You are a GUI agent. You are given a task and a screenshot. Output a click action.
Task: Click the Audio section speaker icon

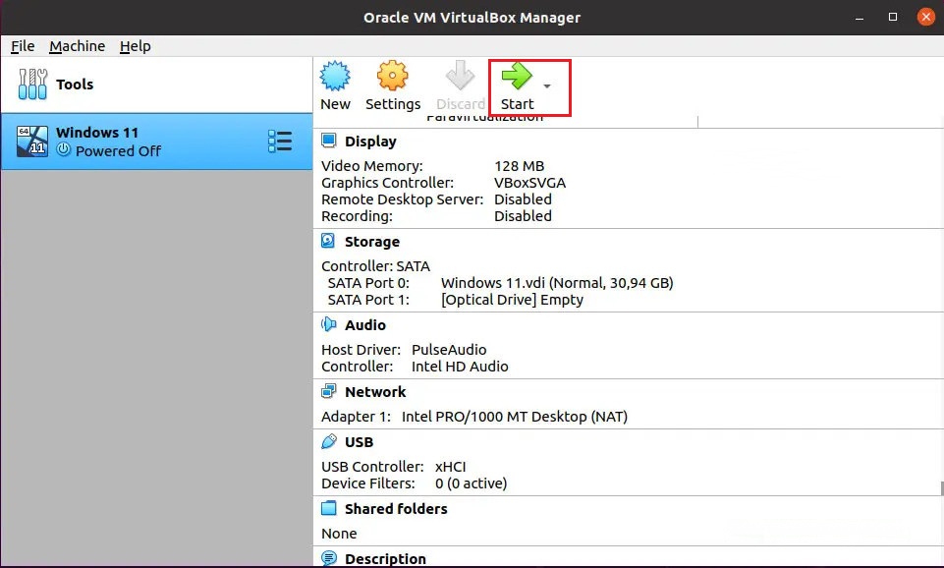click(329, 324)
